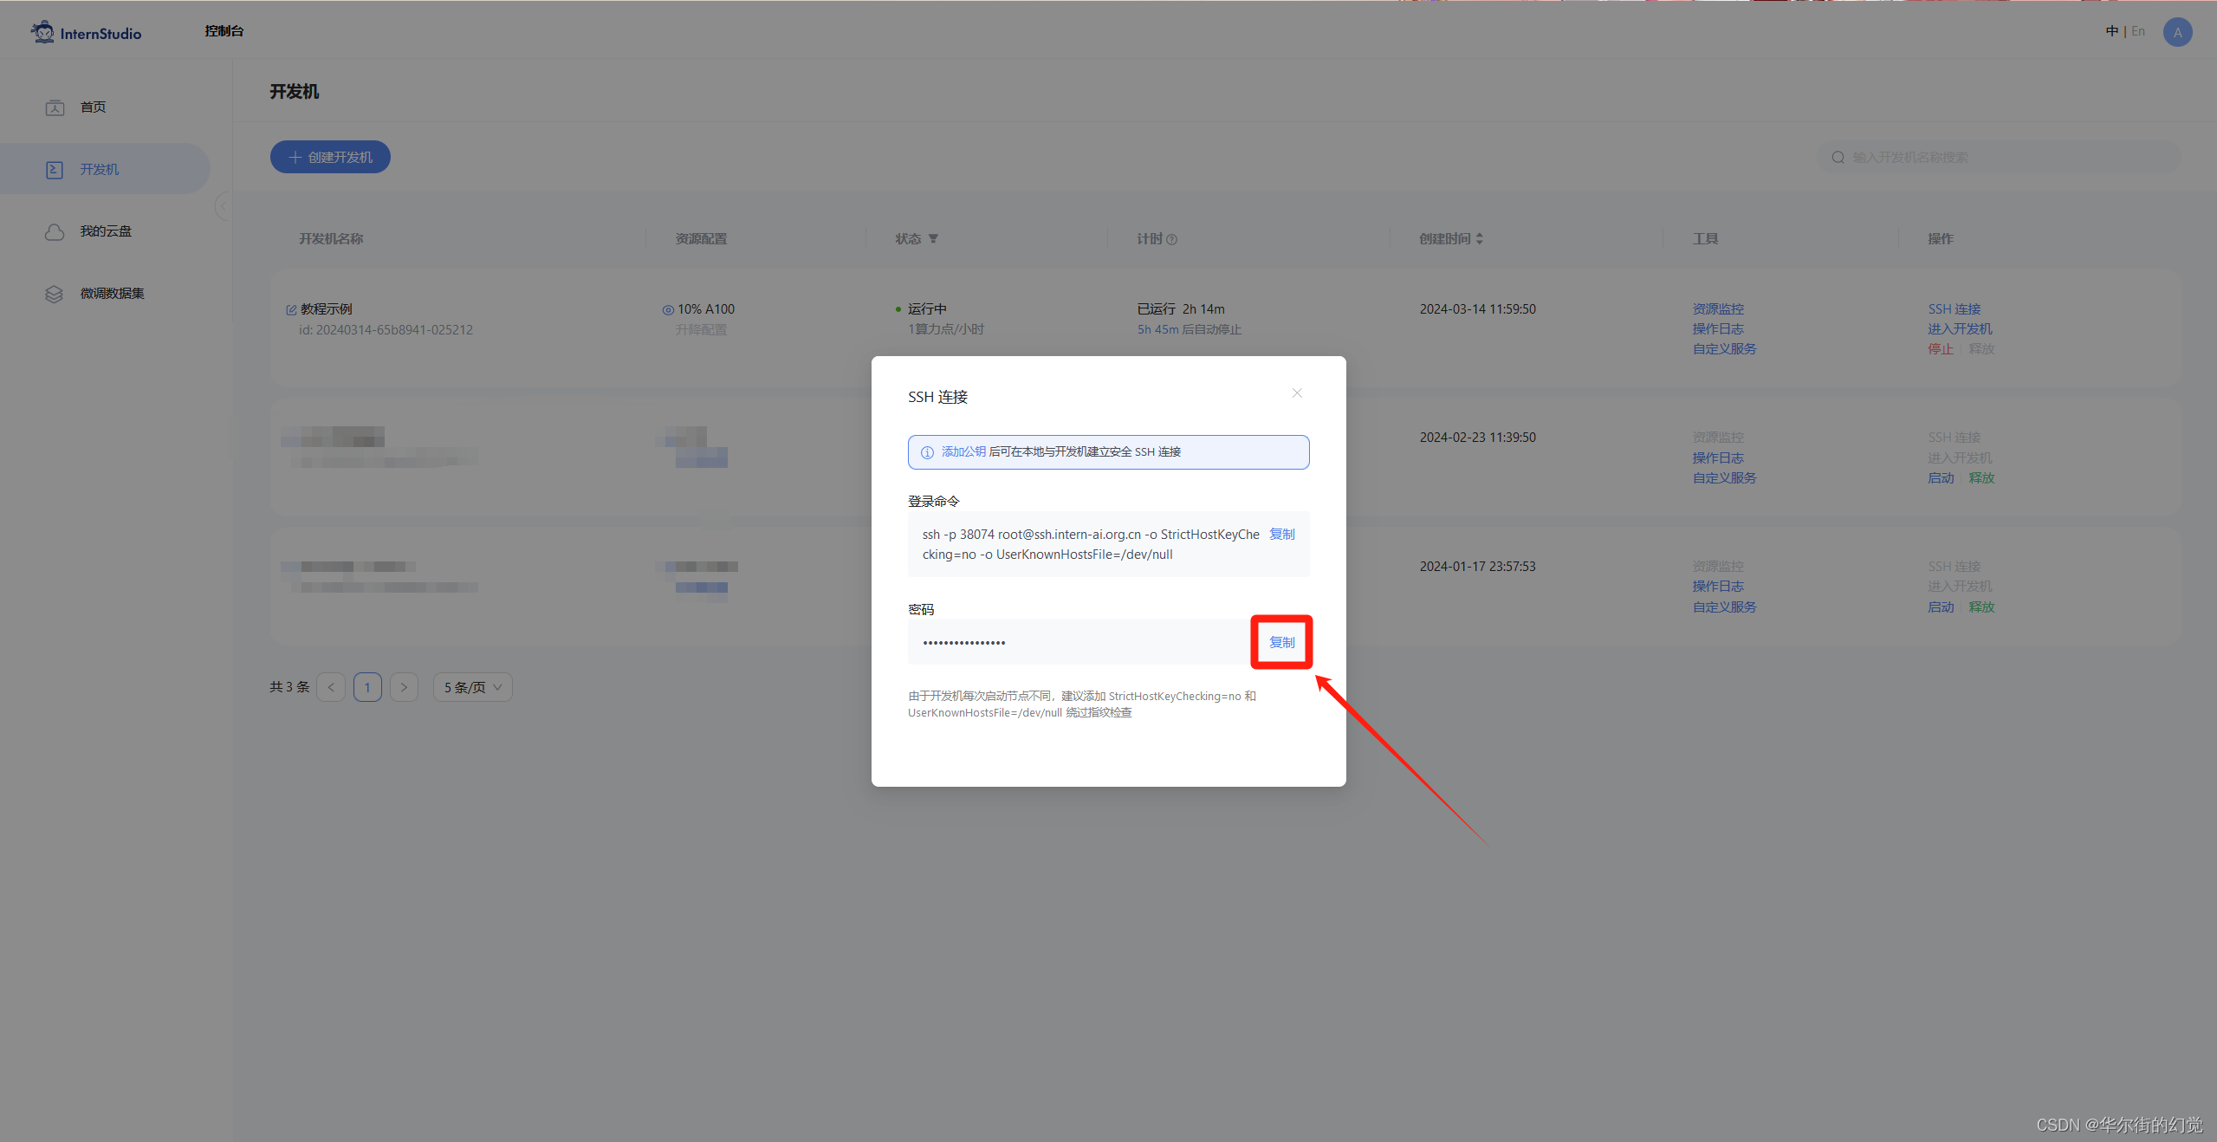Click the 5h 45m auto-stop time text

click(1157, 329)
